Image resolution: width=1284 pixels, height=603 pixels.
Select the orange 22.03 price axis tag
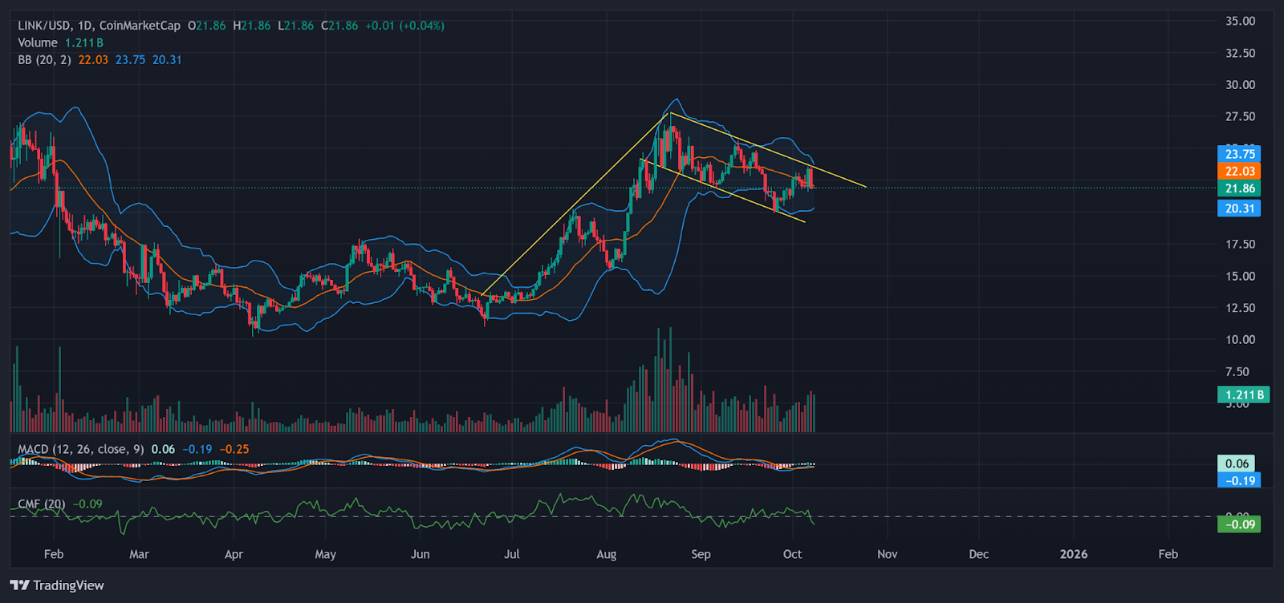(x=1239, y=171)
